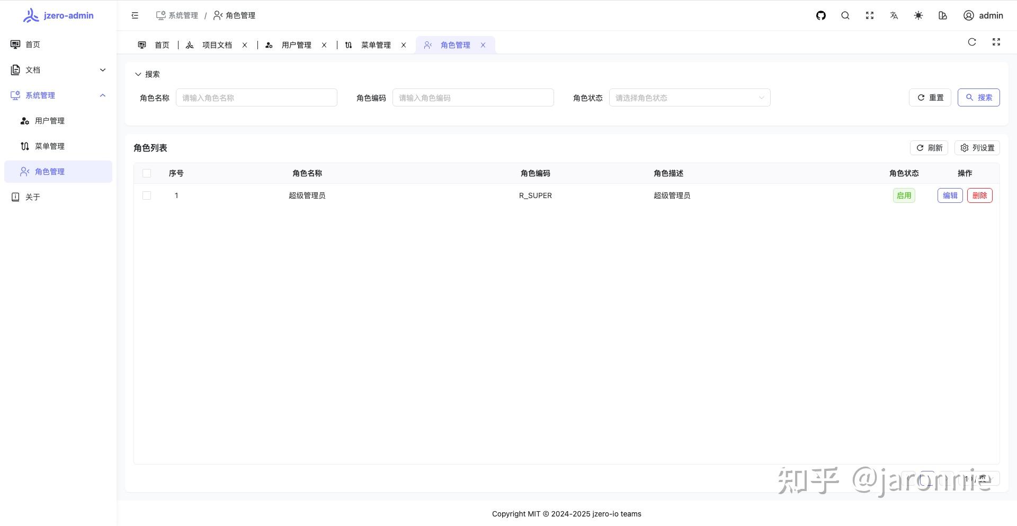This screenshot has height=526, width=1017.
Task: Toggle fullscreen icon in top header
Action: tap(870, 15)
